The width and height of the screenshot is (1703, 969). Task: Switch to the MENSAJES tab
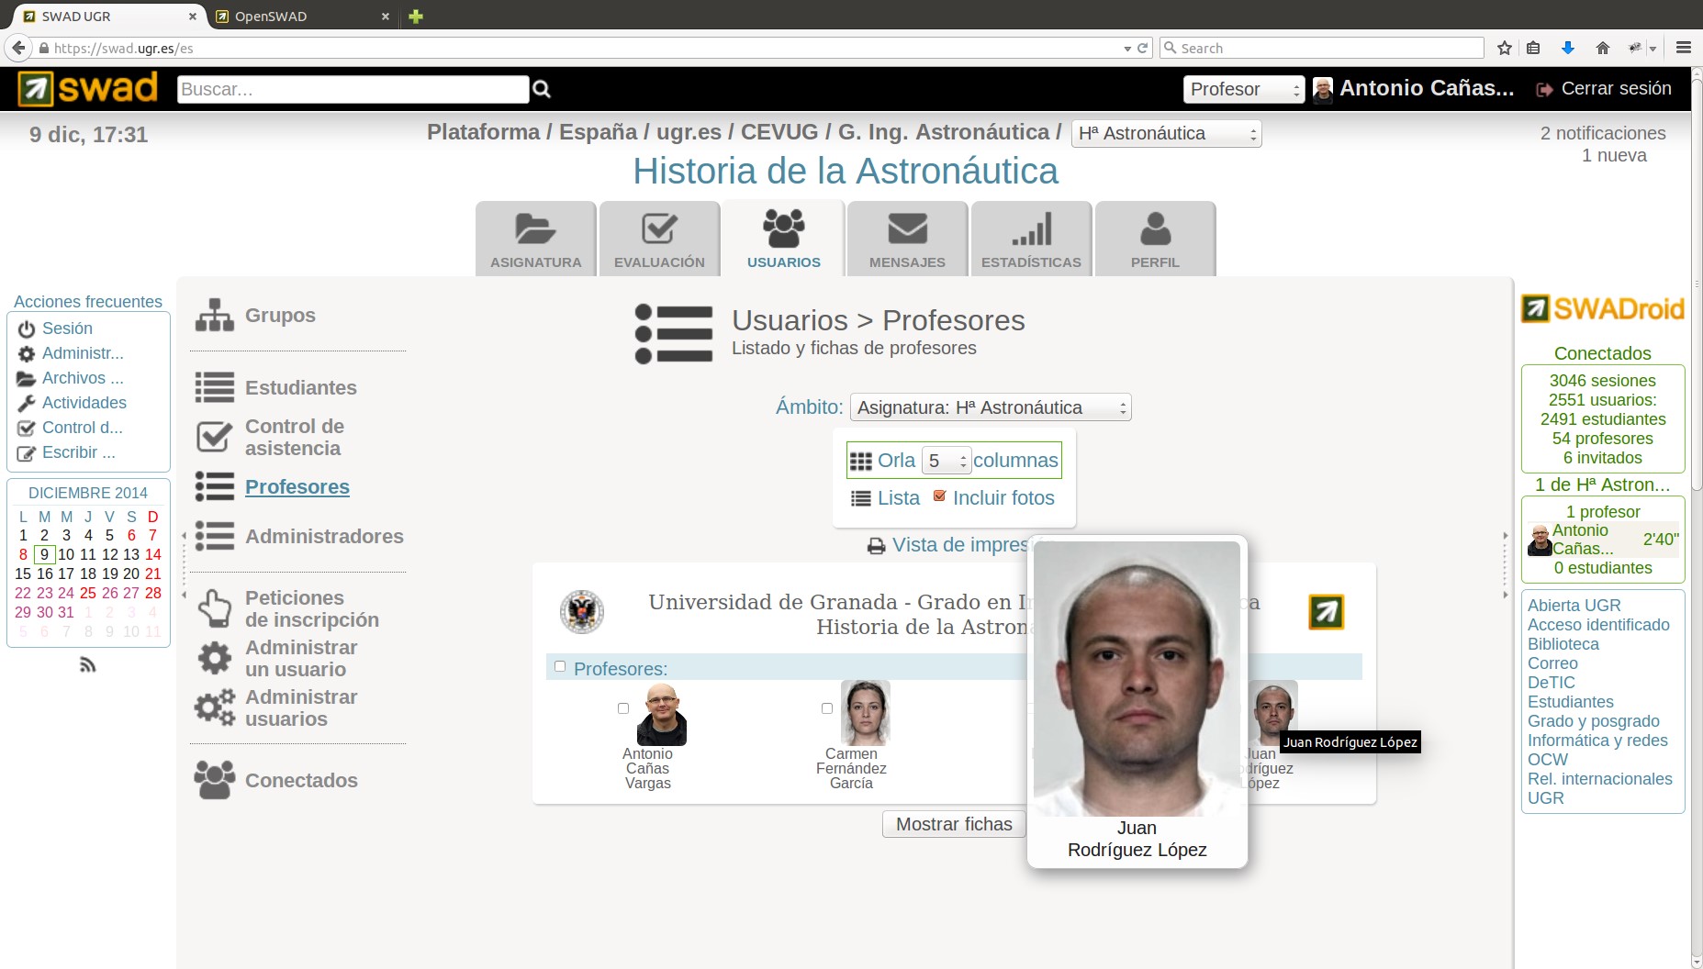(x=907, y=239)
